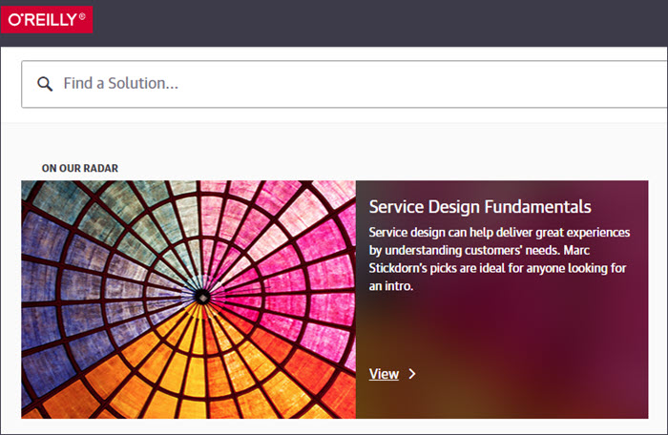668x435 pixels.
Task: Open the Service Design Fundamentals title
Action: click(480, 207)
